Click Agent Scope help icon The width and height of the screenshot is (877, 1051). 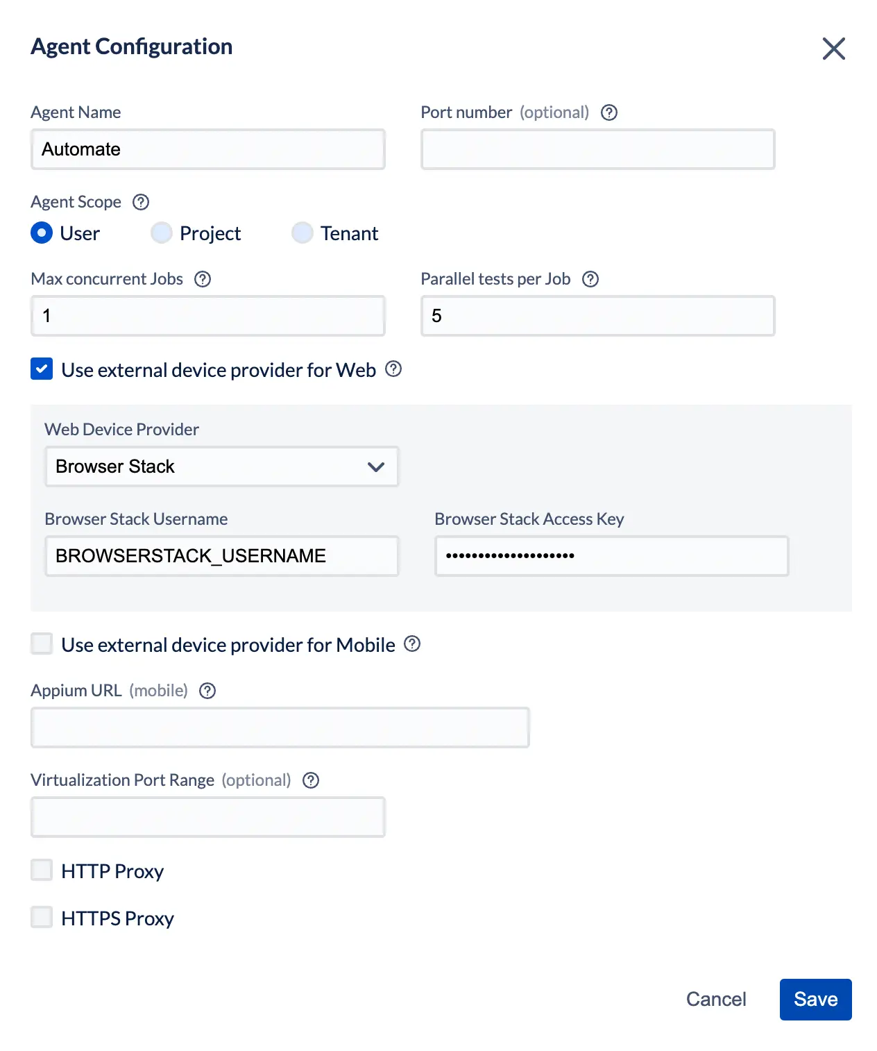(x=141, y=202)
